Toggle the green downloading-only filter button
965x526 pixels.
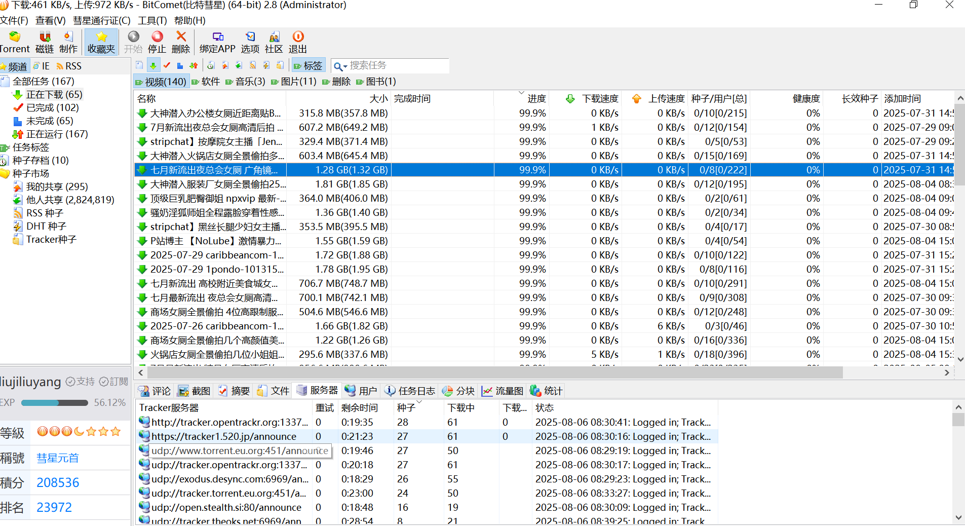click(x=153, y=65)
